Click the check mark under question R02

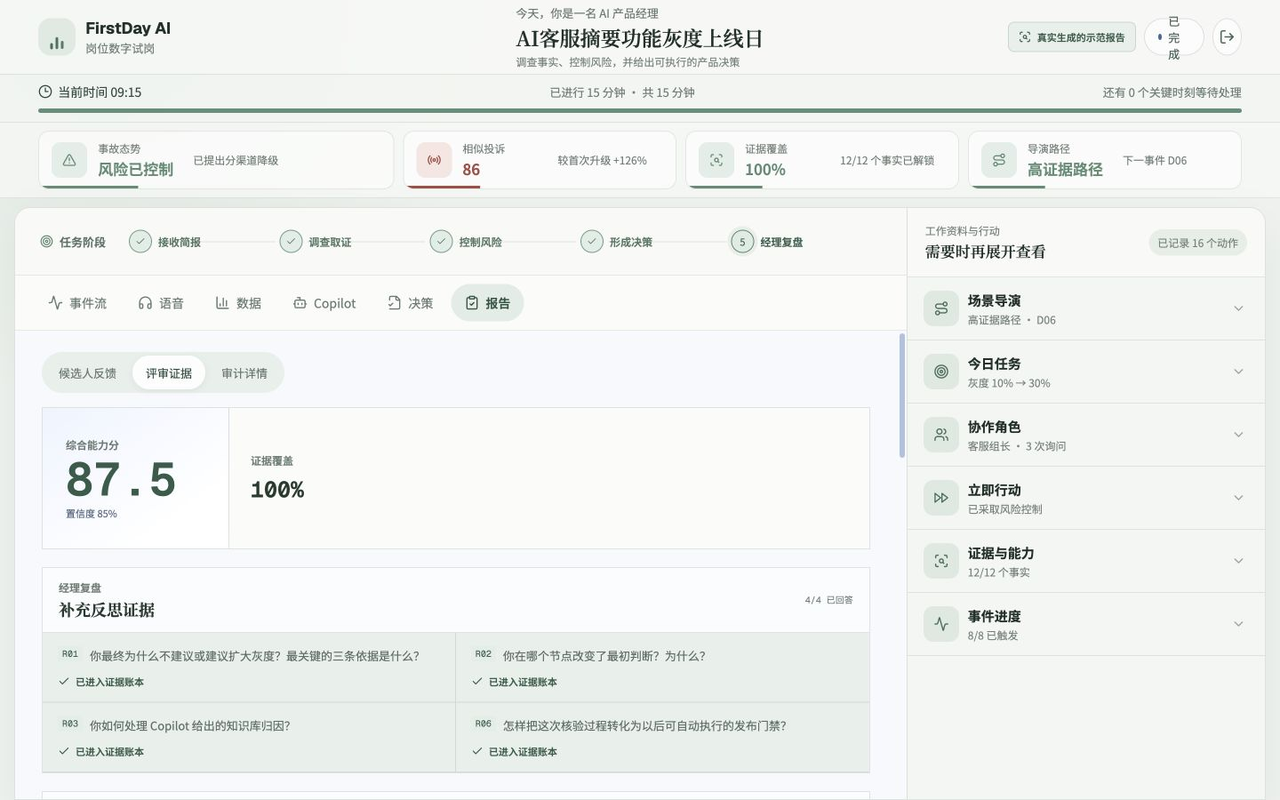point(477,682)
